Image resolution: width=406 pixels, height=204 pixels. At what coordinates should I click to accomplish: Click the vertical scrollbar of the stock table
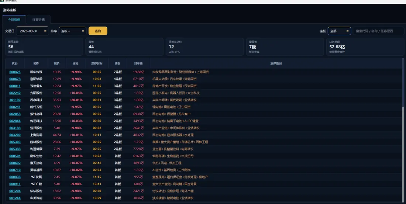[403, 129]
